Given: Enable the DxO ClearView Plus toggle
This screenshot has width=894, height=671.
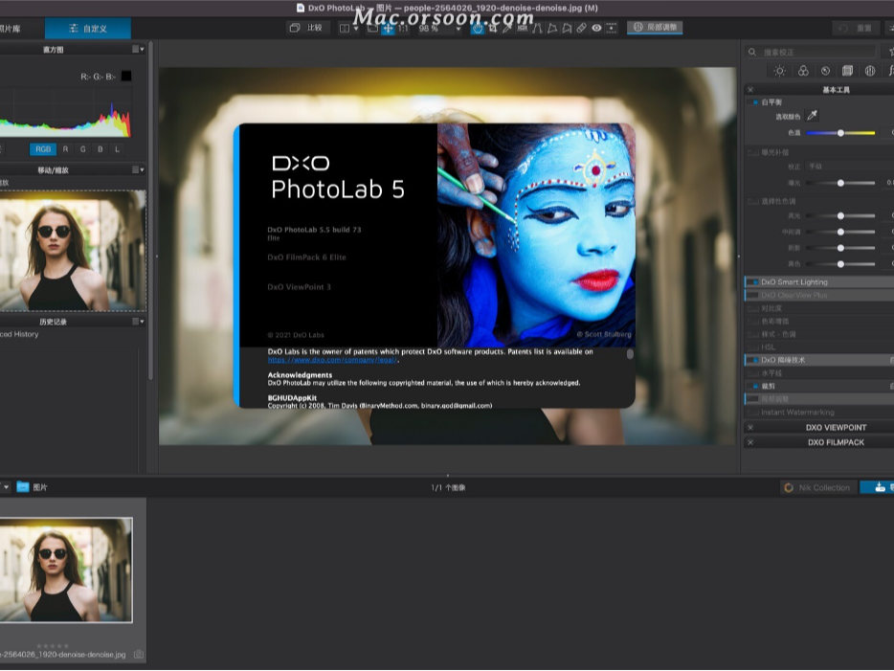Looking at the screenshot, I should point(753,295).
